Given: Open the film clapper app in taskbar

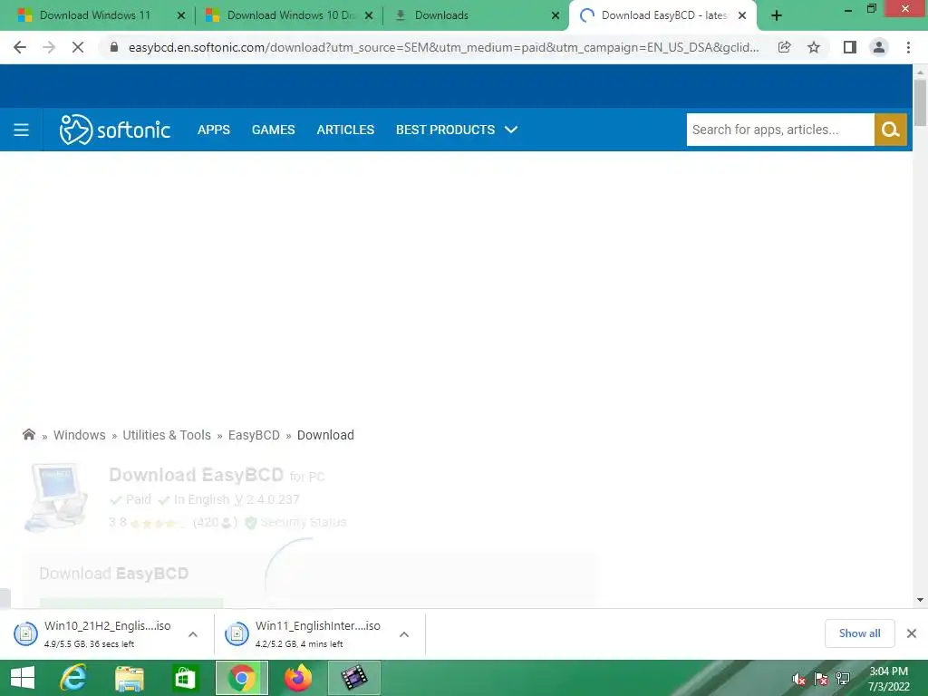Looking at the screenshot, I should tap(354, 678).
